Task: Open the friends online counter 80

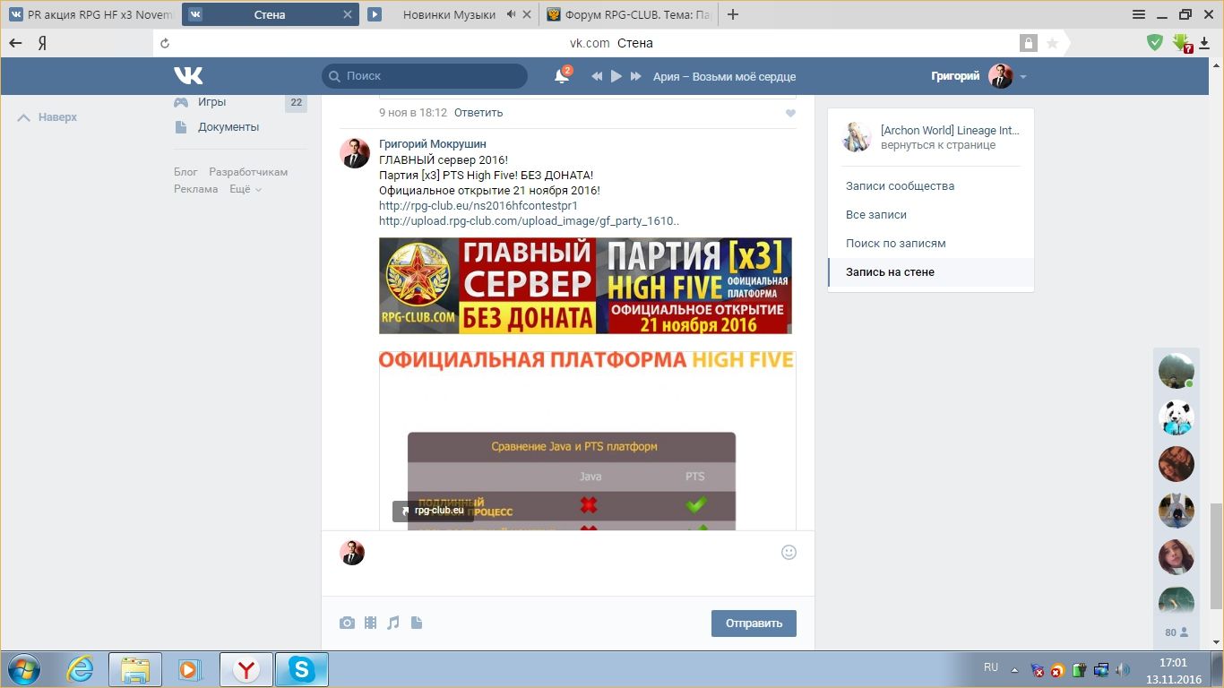Action: pos(1177,632)
